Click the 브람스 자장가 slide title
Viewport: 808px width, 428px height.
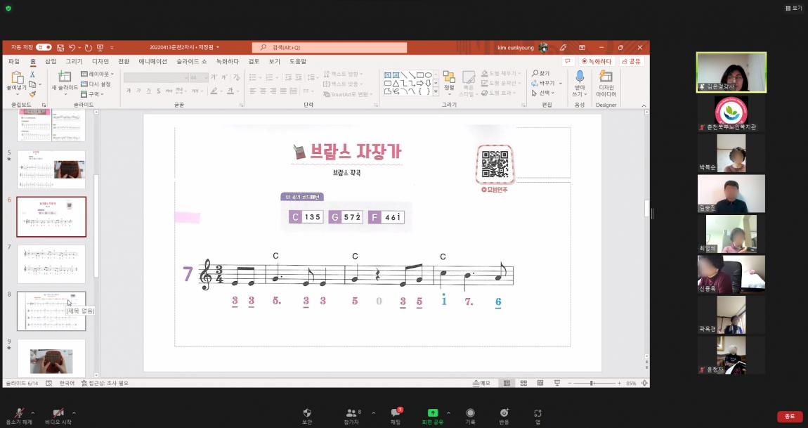pyautogui.click(x=355, y=152)
